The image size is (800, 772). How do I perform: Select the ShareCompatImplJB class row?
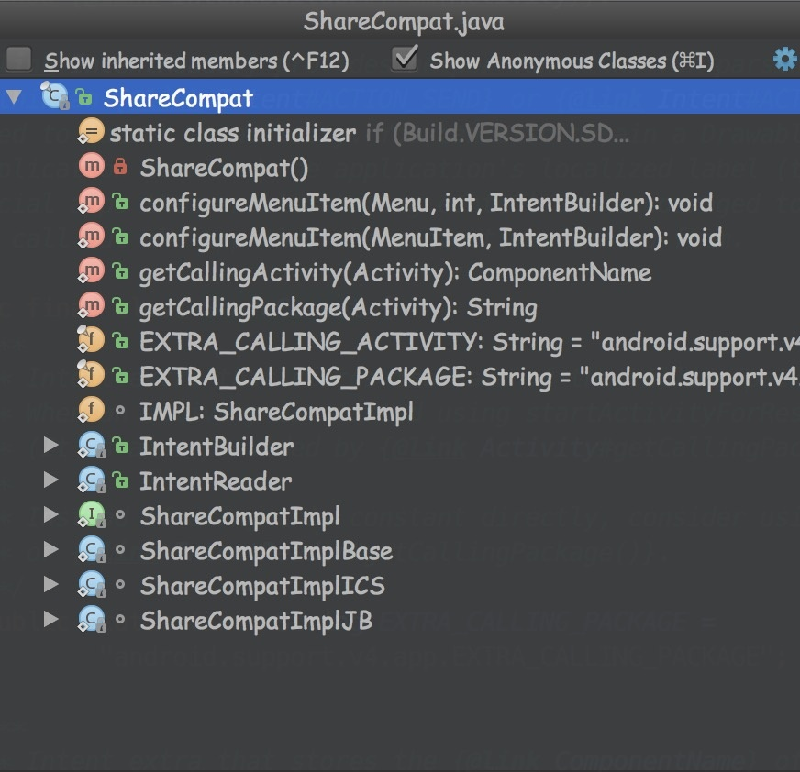(400, 620)
